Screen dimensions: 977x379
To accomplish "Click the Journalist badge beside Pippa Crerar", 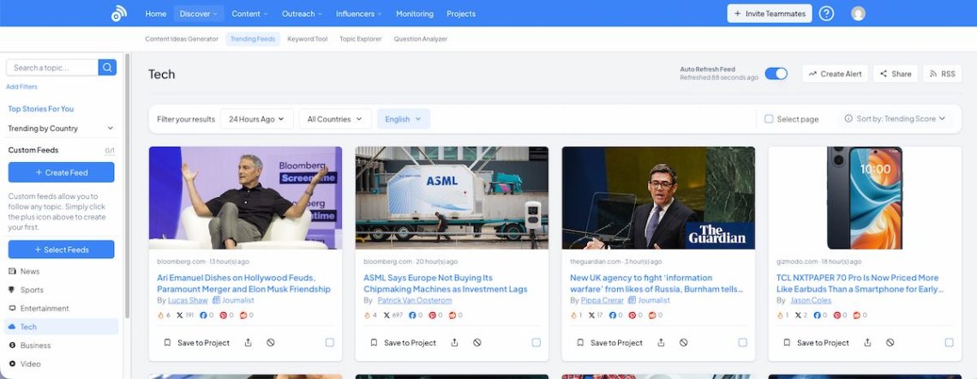I will [x=649, y=300].
